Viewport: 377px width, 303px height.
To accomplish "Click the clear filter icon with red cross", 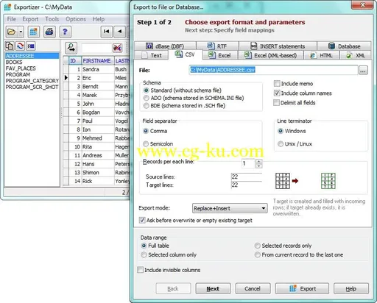I will [118, 48].
